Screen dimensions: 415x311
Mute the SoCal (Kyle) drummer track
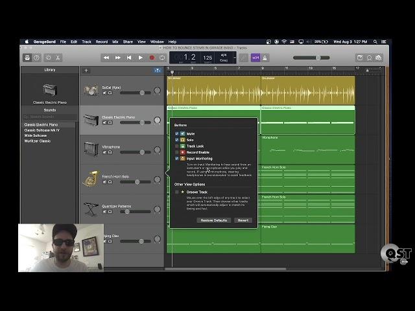[x=104, y=93]
